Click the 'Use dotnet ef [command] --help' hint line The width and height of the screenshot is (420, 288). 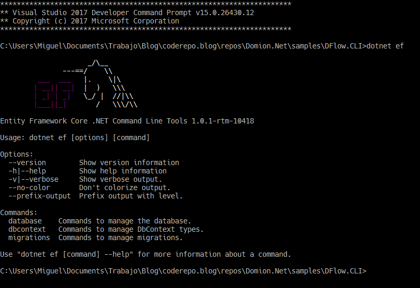click(x=145, y=254)
